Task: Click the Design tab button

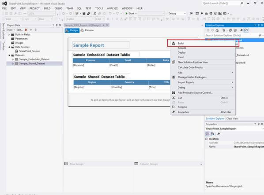Action: [72, 30]
